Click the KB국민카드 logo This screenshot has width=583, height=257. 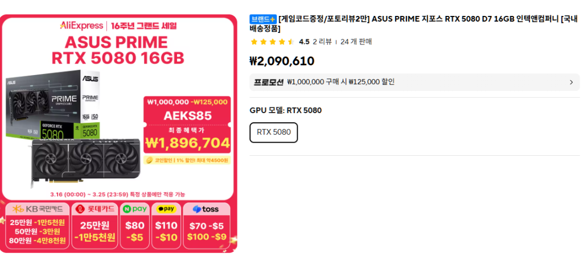coord(38,209)
